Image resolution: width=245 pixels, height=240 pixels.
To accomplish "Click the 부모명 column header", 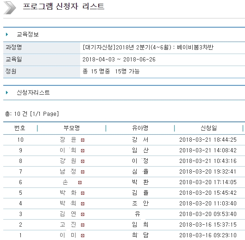I will (72, 128).
